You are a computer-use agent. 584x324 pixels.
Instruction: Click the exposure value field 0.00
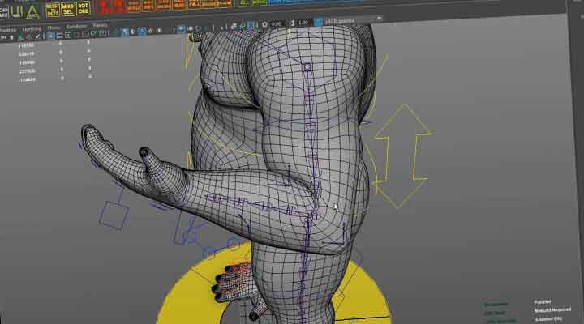[x=277, y=24]
